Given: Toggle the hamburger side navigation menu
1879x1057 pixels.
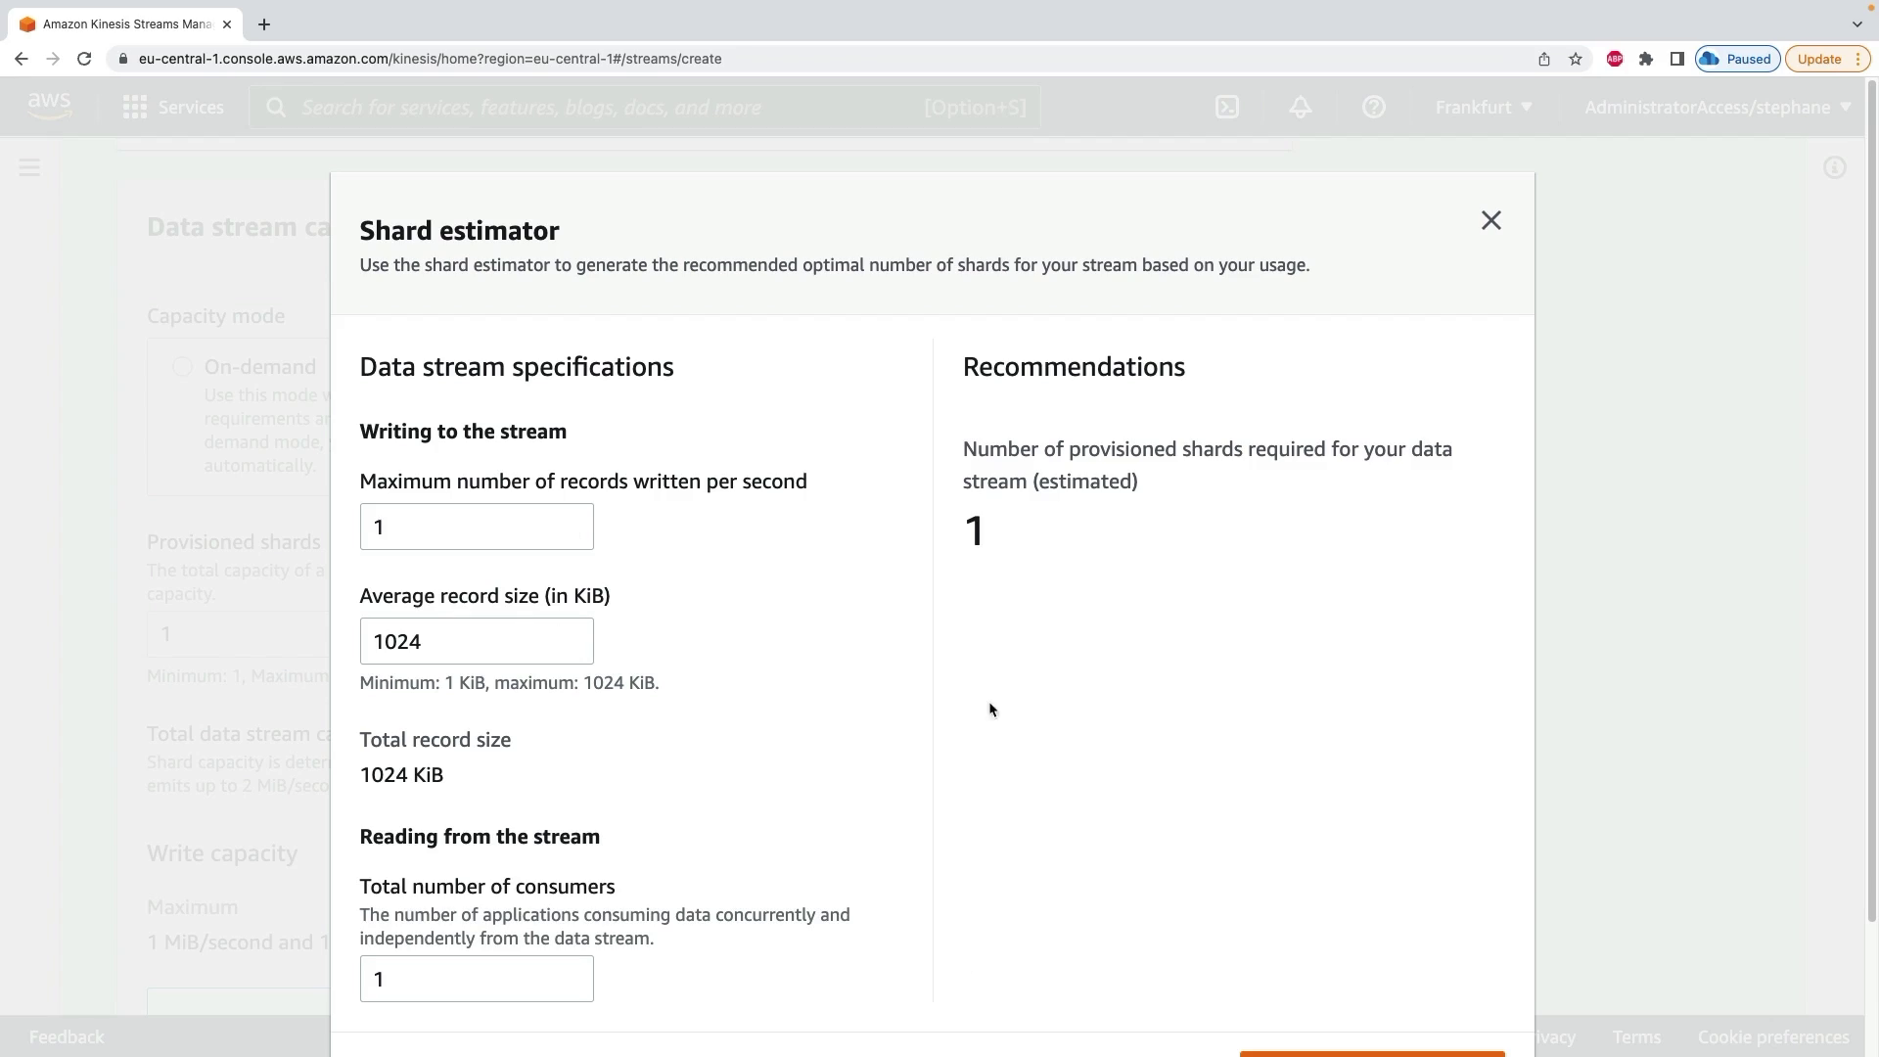Looking at the screenshot, I should 29,168.
